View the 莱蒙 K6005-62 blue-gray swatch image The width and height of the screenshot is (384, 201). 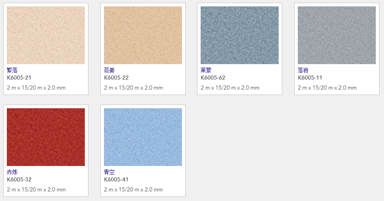239,35
